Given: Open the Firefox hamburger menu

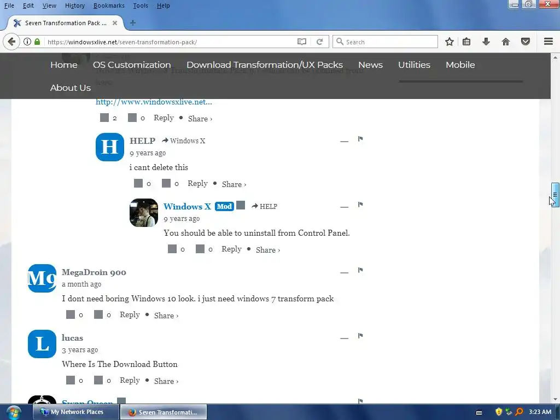Looking at the screenshot, I should [x=549, y=42].
